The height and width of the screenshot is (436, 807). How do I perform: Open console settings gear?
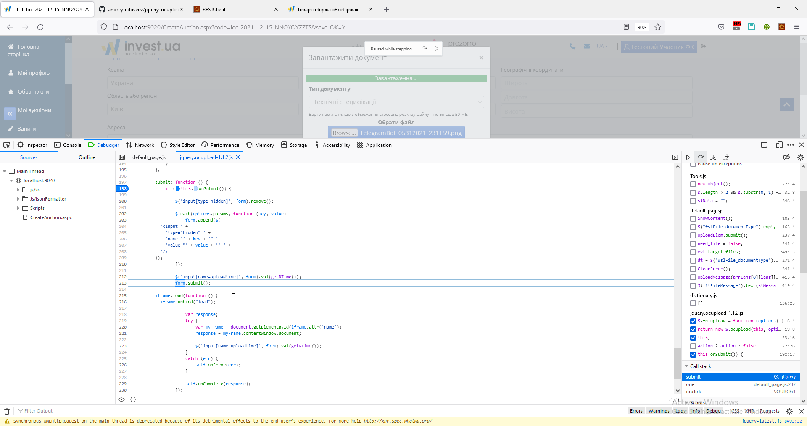(x=789, y=411)
